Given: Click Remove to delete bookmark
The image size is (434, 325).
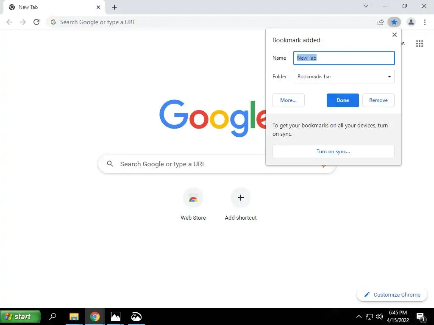Looking at the screenshot, I should pos(378,100).
